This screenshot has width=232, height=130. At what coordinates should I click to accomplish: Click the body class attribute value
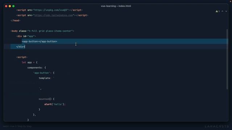coord(50,31)
